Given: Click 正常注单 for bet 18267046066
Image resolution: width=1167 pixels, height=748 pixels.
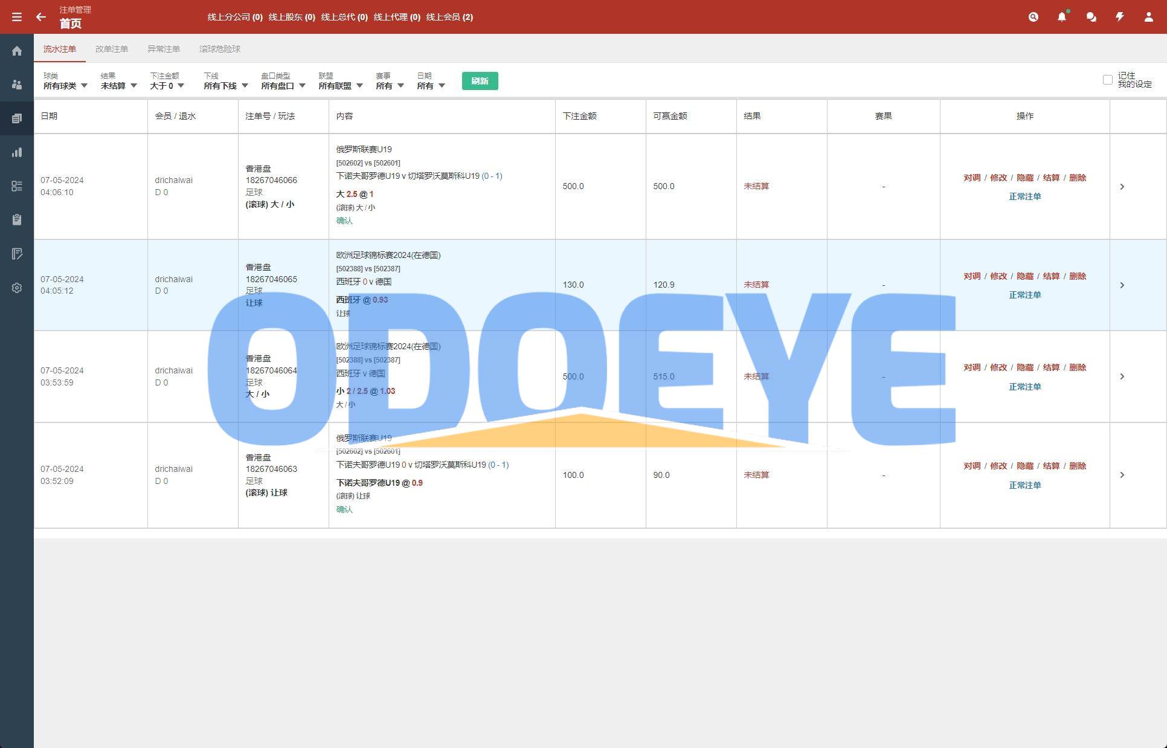Looking at the screenshot, I should point(1025,196).
